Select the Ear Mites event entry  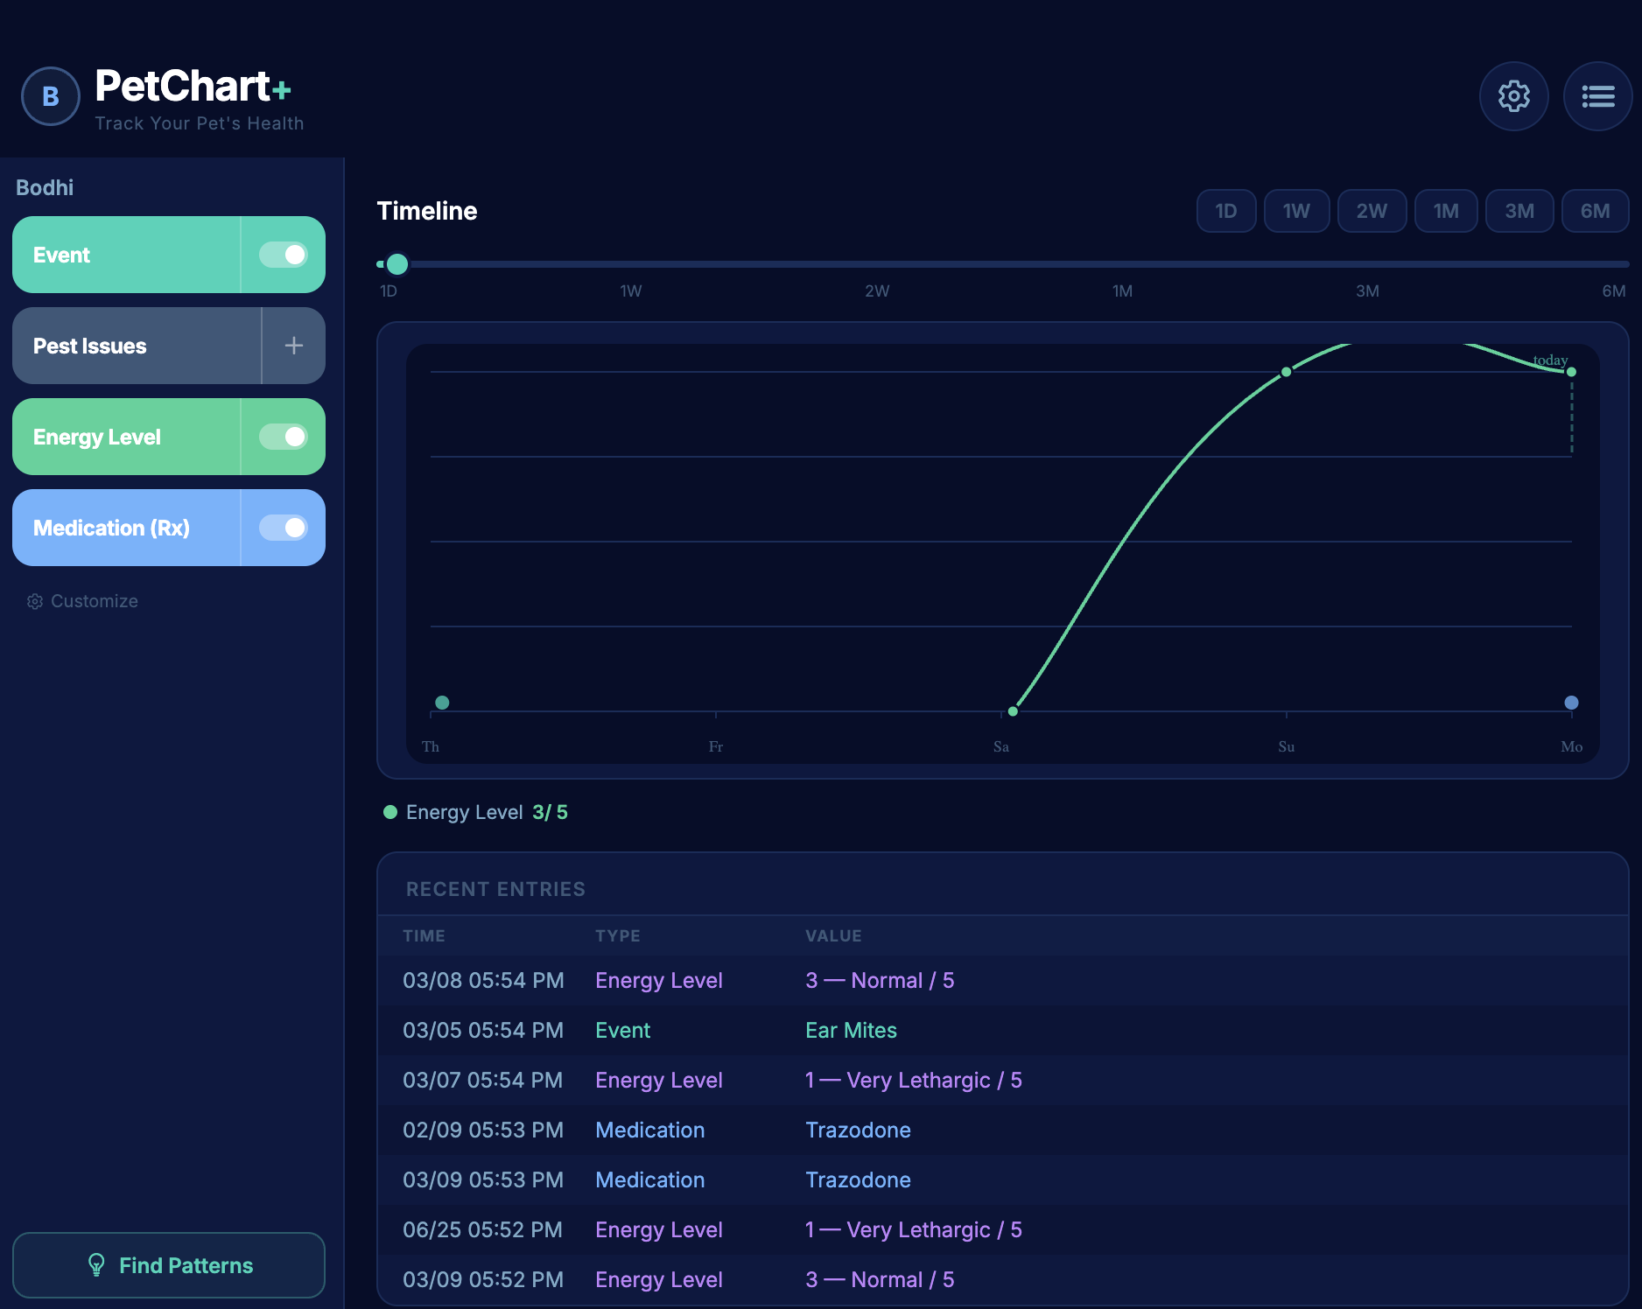(850, 1030)
